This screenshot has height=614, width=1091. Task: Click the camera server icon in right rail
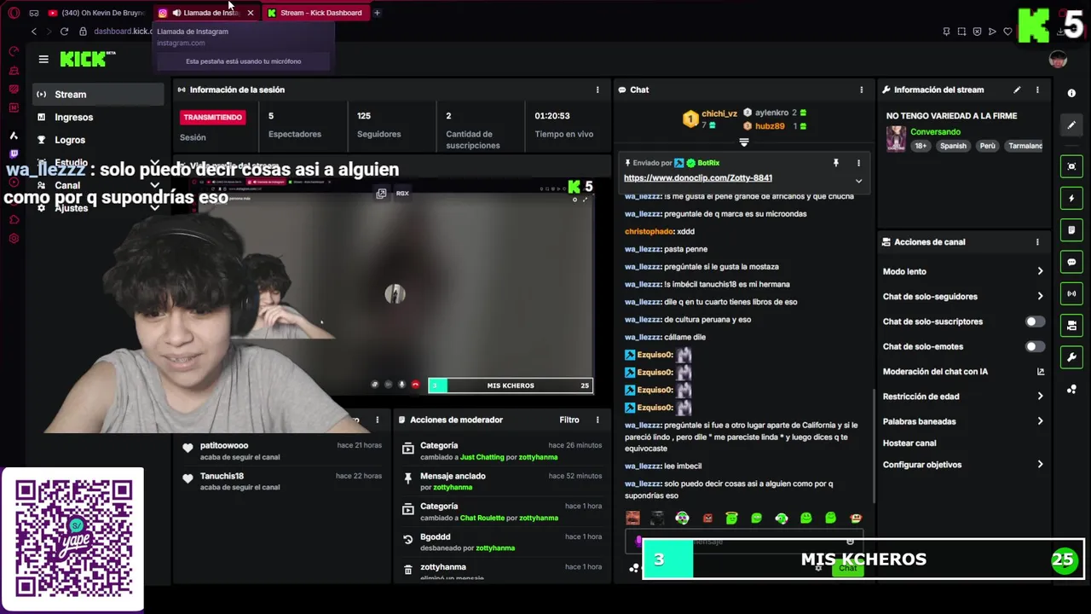click(x=1071, y=325)
